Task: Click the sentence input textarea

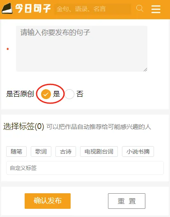Action: tap(82, 49)
